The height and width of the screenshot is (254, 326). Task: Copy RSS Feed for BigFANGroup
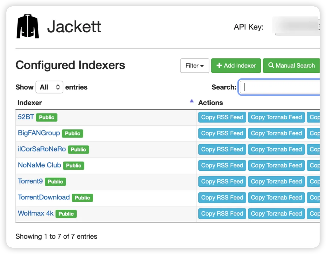pyautogui.click(x=222, y=133)
